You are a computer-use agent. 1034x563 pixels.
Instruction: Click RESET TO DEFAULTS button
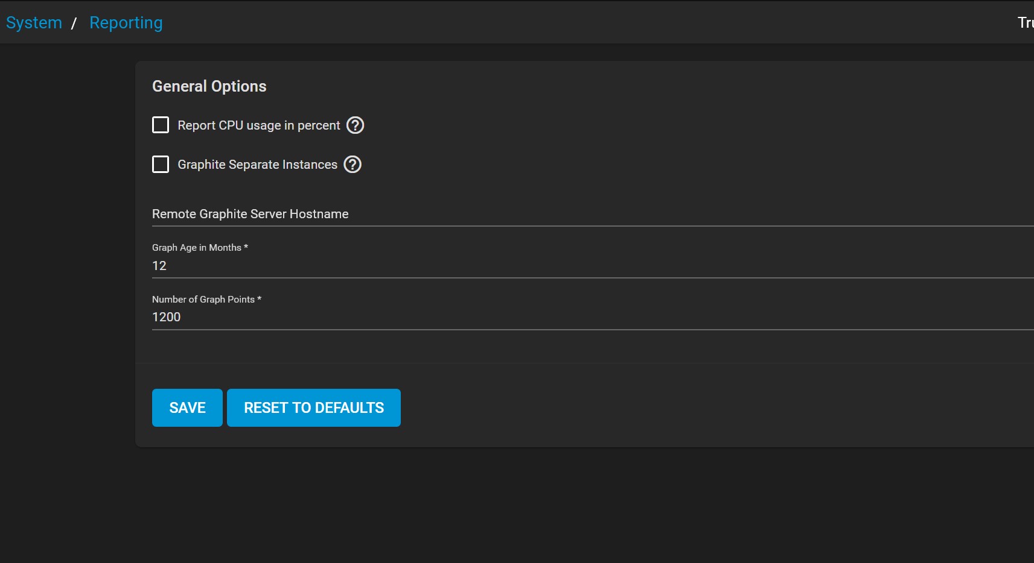click(314, 408)
